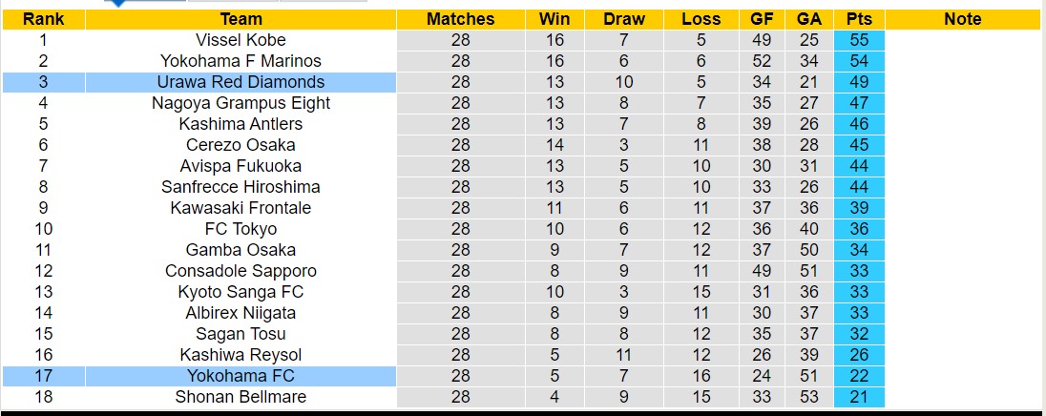Viewport: 1046px width, 416px height.
Task: Click the Kawasaki Frontale team name
Action: click(x=241, y=208)
